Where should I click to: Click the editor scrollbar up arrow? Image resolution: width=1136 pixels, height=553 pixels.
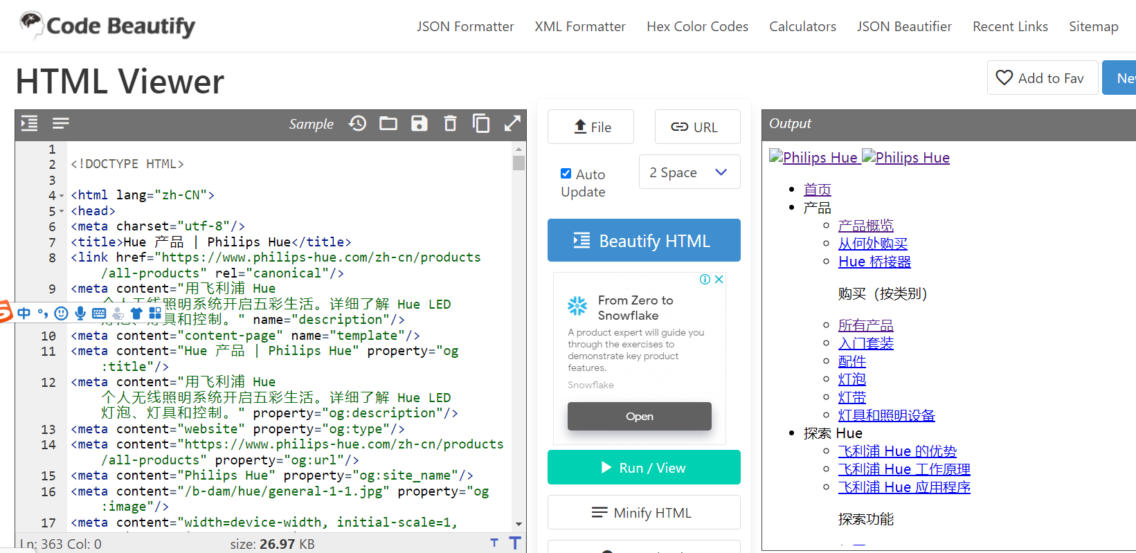519,149
